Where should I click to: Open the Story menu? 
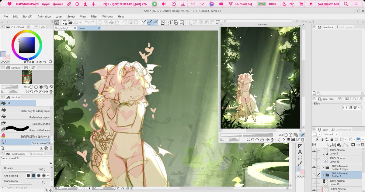point(27,16)
